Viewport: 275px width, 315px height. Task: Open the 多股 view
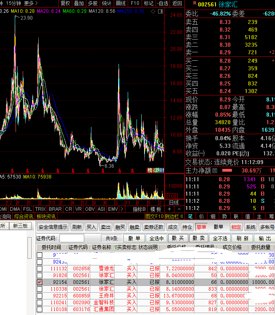[93, 3]
